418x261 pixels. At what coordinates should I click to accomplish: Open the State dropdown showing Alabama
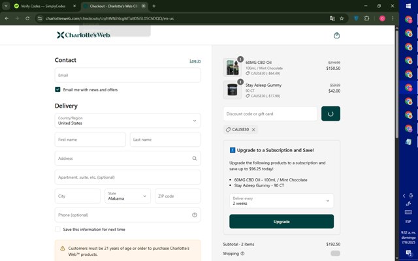point(128,196)
